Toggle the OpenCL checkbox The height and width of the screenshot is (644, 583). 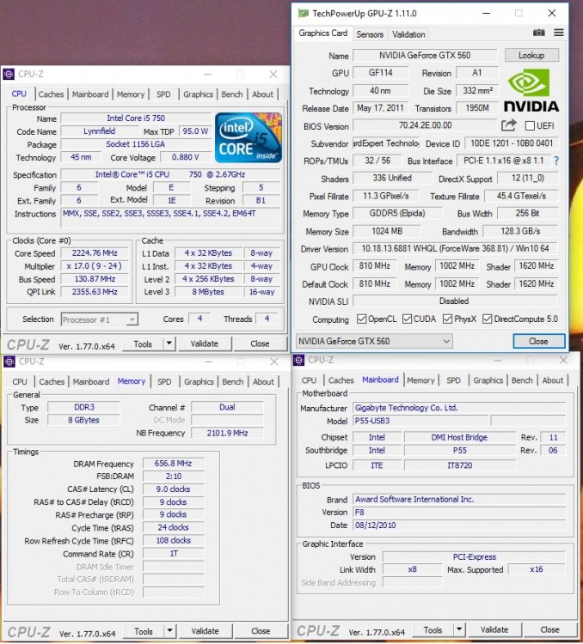coord(362,319)
